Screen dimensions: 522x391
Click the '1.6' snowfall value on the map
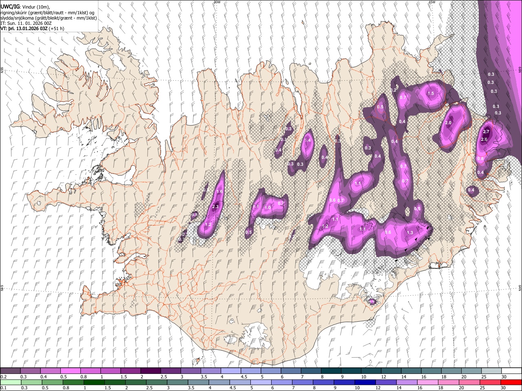pos(219,191)
